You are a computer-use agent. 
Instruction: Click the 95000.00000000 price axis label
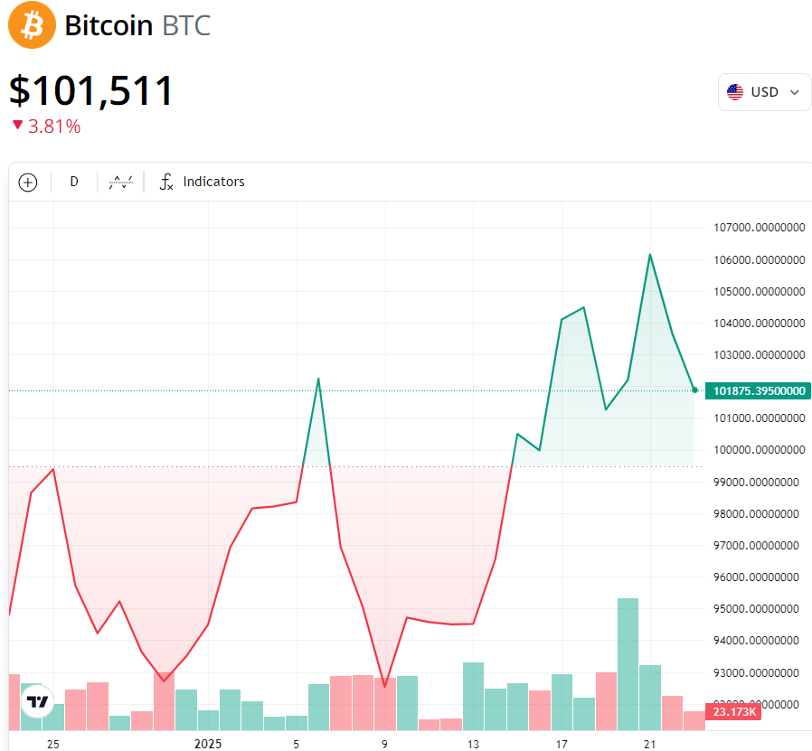756,609
